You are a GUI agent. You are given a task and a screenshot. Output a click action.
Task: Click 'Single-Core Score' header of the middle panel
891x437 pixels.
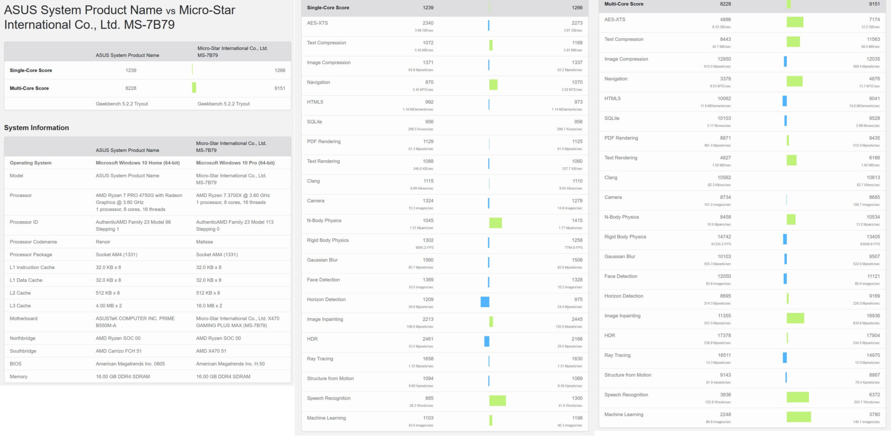328,8
